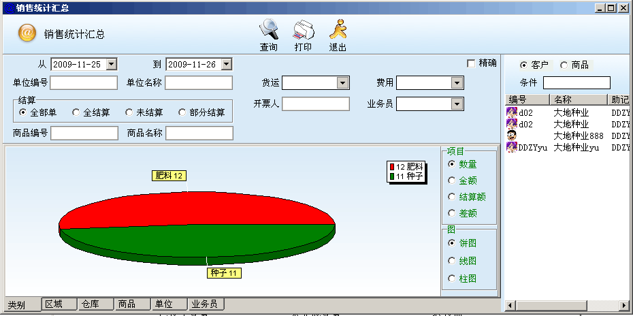Switch to the 单位 tab

pyautogui.click(x=169, y=304)
